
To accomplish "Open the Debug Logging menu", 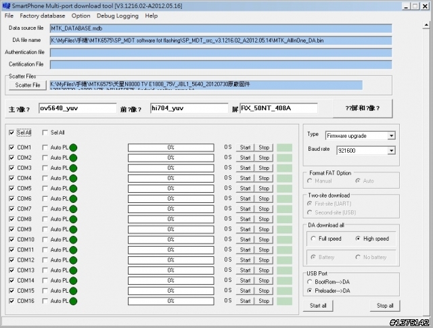I will 118,16.
